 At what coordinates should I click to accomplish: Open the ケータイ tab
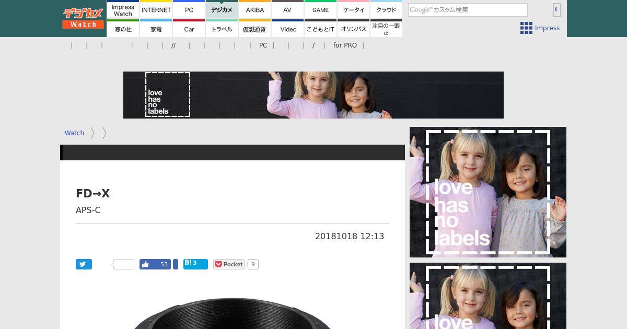354,9
